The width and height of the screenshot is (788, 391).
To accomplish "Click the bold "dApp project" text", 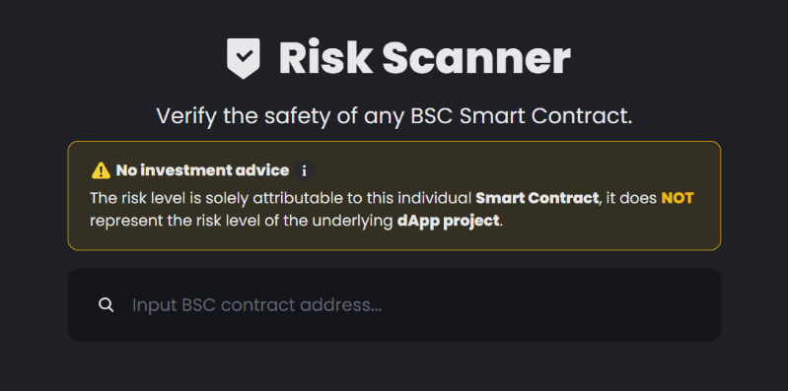I will [x=449, y=221].
